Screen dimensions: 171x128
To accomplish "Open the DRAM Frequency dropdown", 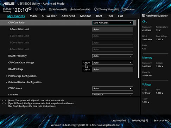I will [x=113, y=56].
